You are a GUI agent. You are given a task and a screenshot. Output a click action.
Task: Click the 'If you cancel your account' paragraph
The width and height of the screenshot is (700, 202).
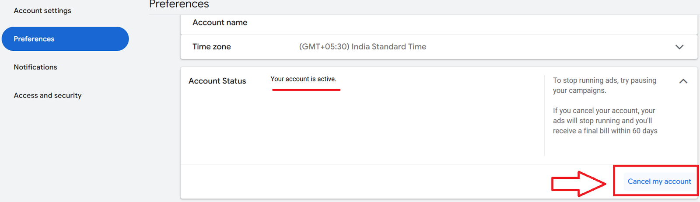(x=605, y=121)
